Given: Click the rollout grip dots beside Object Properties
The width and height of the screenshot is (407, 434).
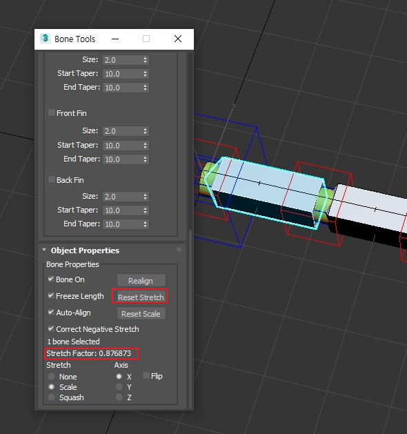Looking at the screenshot, I should pyautogui.click(x=179, y=249).
